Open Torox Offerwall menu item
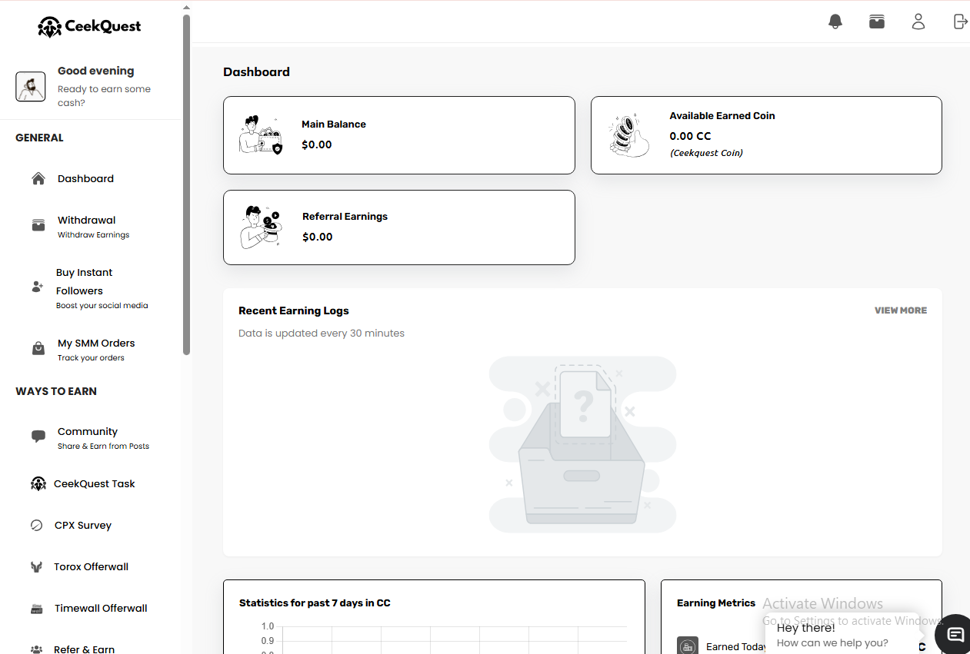970x654 pixels. click(91, 567)
